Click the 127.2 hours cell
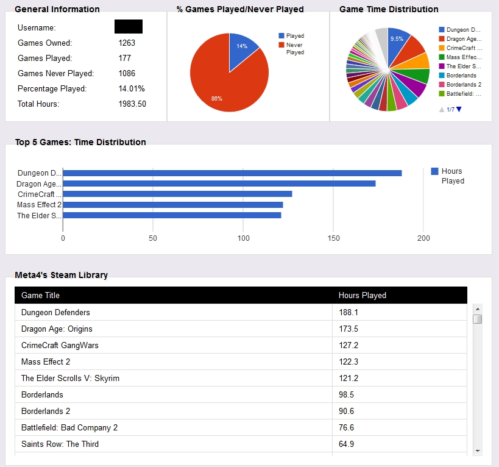This screenshot has height=467, width=499. (x=400, y=346)
